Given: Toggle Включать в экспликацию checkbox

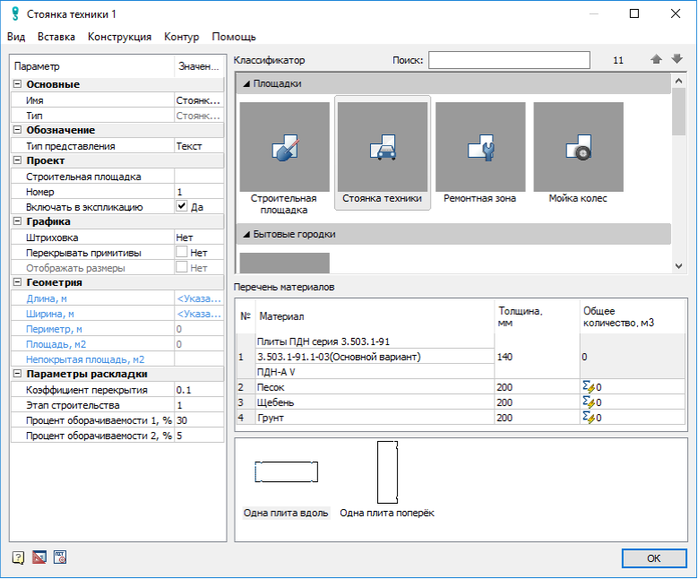Looking at the screenshot, I should [181, 206].
